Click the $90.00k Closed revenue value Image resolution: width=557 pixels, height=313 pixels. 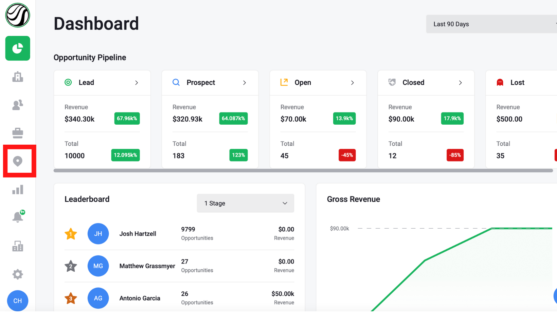[401, 119]
